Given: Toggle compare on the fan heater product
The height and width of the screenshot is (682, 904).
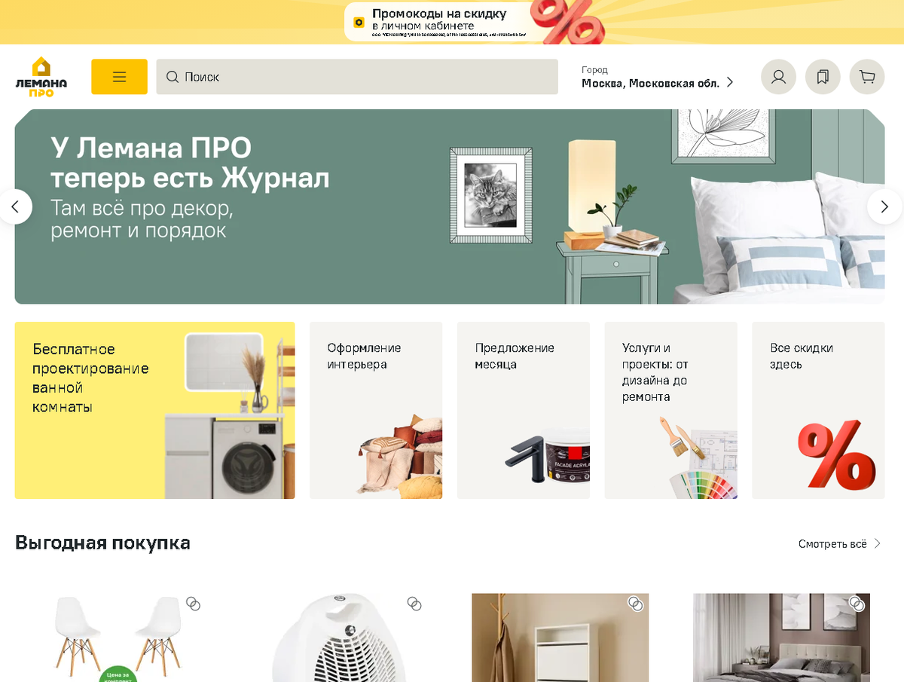Looking at the screenshot, I should tap(414, 604).
